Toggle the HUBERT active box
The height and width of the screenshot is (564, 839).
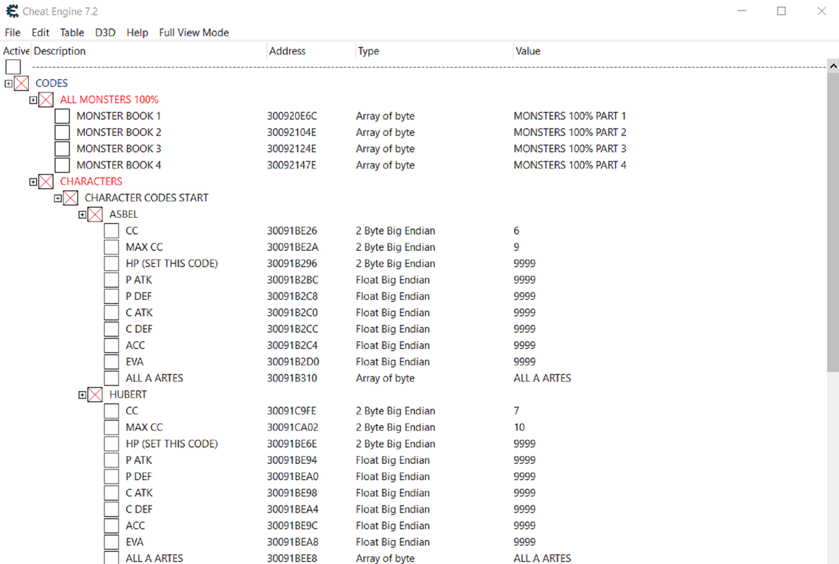pyautogui.click(x=95, y=395)
